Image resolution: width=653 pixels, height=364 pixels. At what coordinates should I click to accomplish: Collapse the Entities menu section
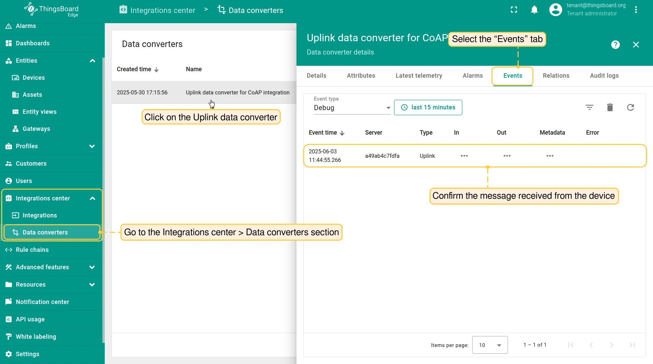coord(92,61)
